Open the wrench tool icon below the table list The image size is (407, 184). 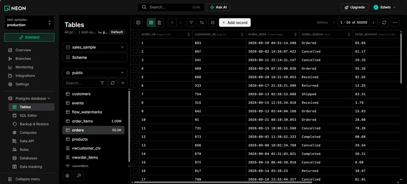79,176
